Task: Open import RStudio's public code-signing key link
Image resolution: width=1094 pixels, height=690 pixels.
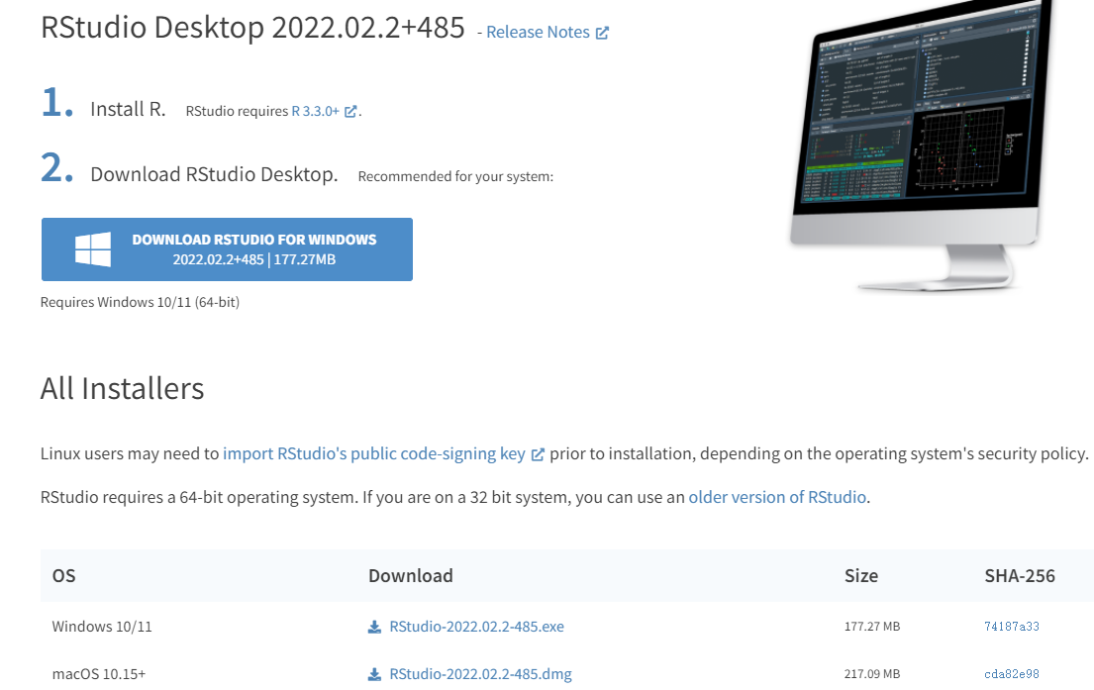Action: coord(374,453)
